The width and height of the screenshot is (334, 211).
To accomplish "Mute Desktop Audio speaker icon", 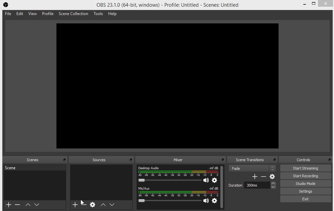I will [x=206, y=180].
